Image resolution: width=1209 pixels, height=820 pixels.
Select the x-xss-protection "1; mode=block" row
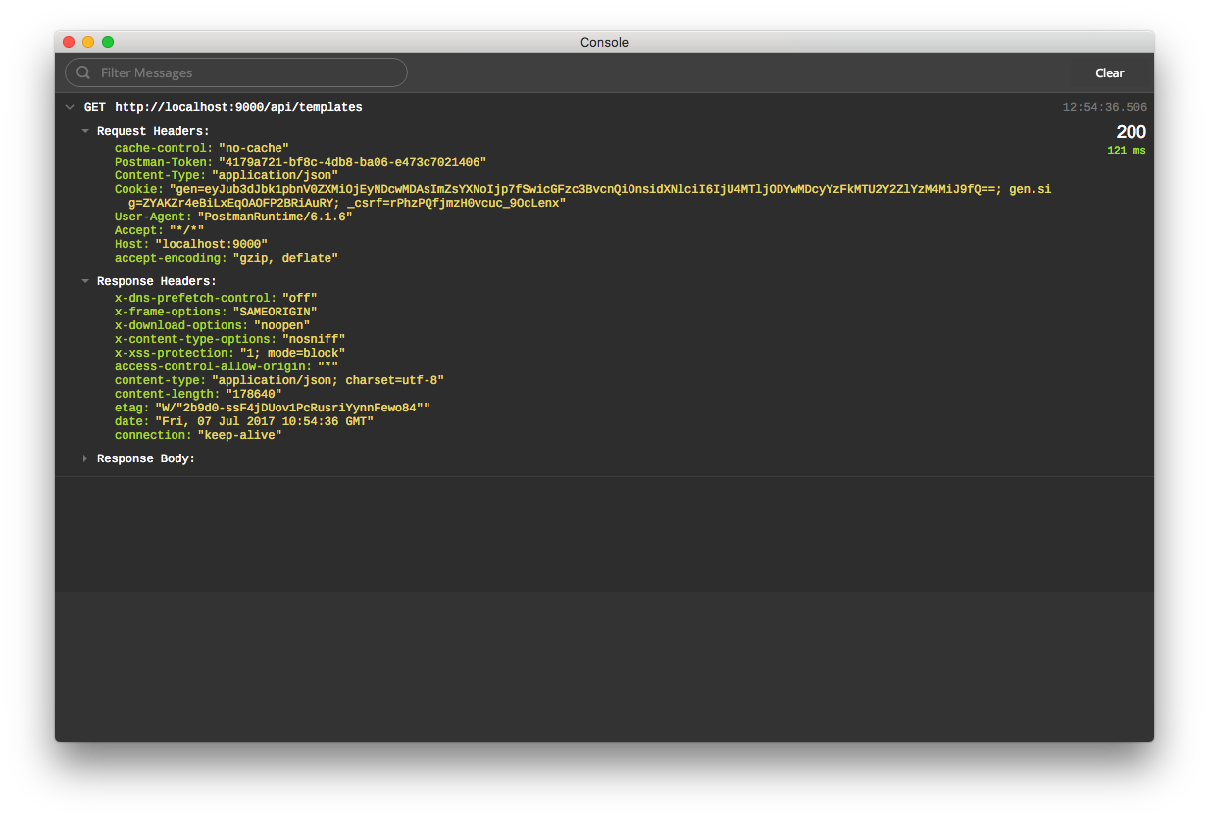230,353
